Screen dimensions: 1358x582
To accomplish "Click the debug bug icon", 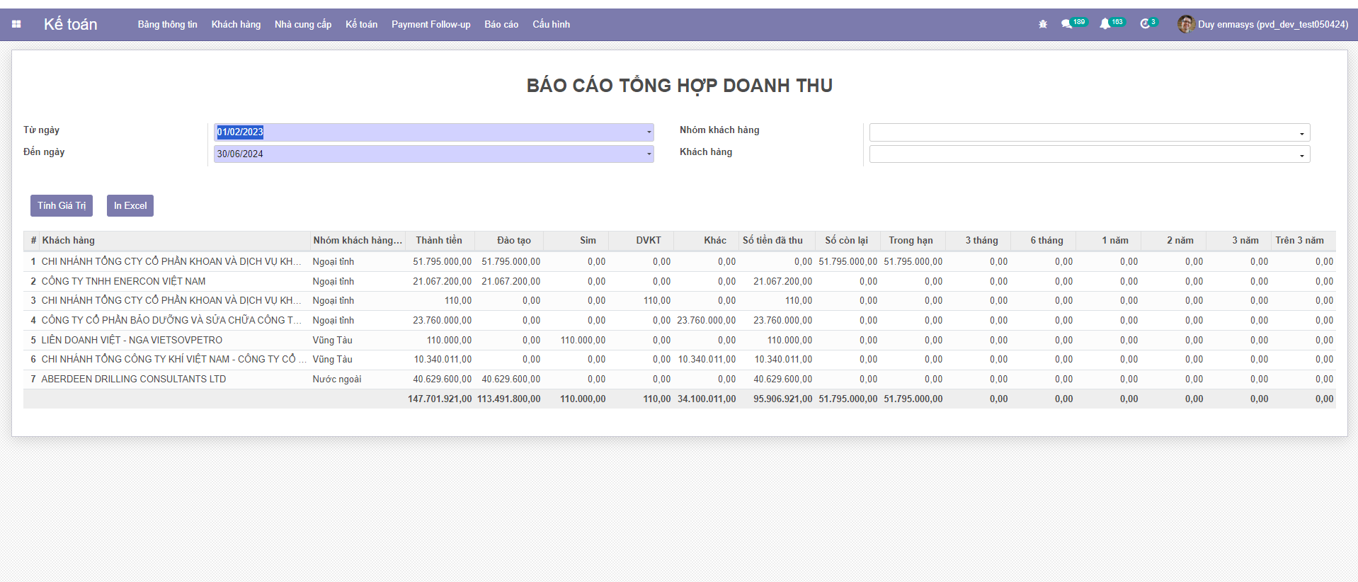I will (1042, 24).
